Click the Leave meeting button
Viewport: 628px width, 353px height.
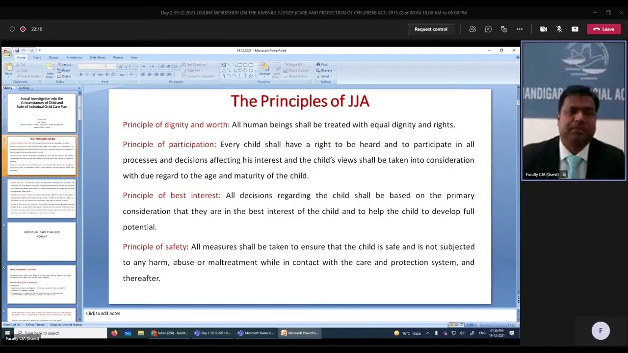[603, 29]
